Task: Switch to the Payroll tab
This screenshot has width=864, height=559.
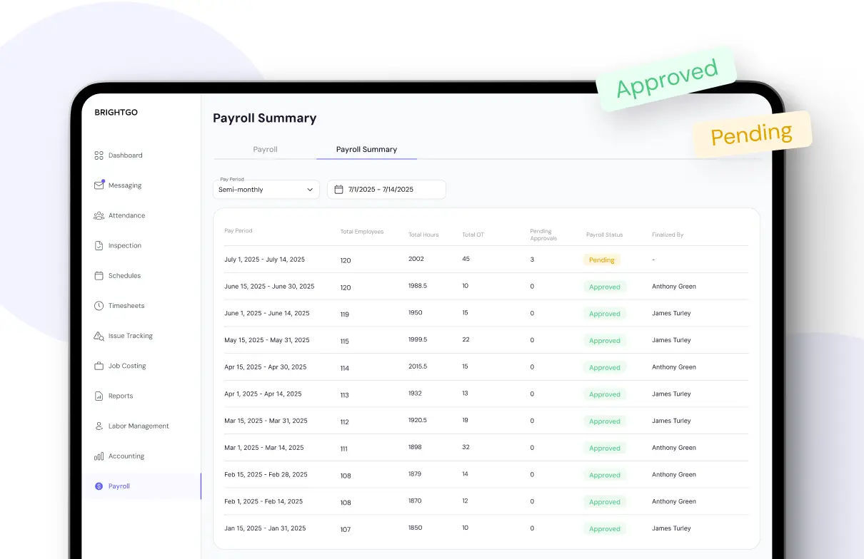Action: tap(265, 149)
